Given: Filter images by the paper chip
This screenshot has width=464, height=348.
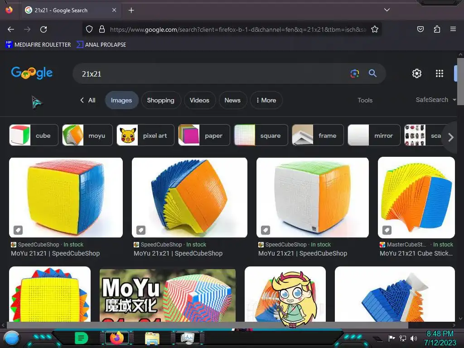Looking at the screenshot, I should (x=204, y=135).
